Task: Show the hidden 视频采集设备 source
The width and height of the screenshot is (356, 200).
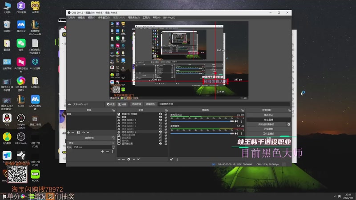Action: point(161,135)
